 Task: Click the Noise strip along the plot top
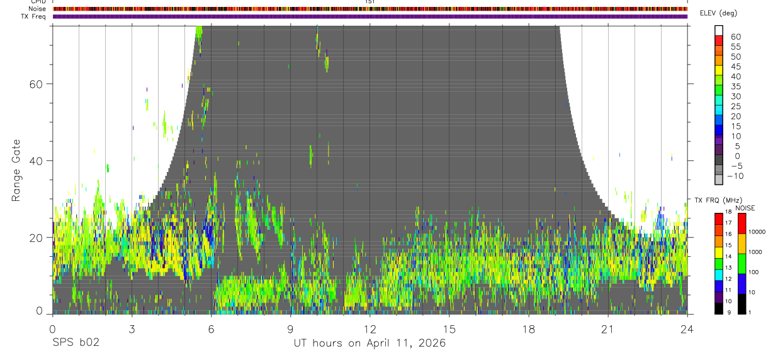tap(370, 9)
